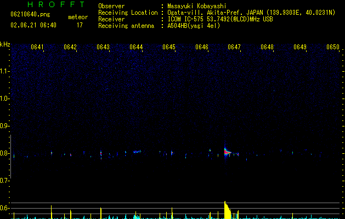Click the 'meteor' count label
The width and height of the screenshot is (345, 219).
click(x=78, y=17)
